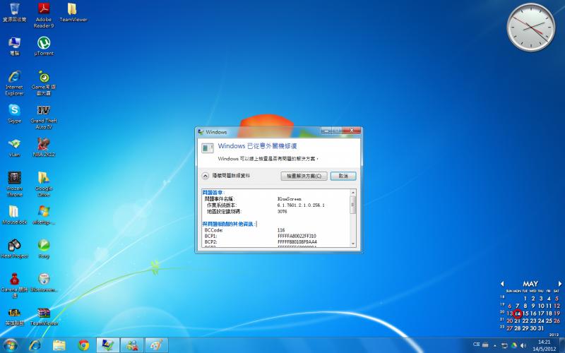Launch µTorrent from the desktop

[x=44, y=46]
